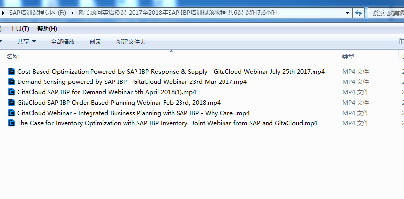Click MP4 文件 type of Cost Based Optimization row

tap(356, 72)
